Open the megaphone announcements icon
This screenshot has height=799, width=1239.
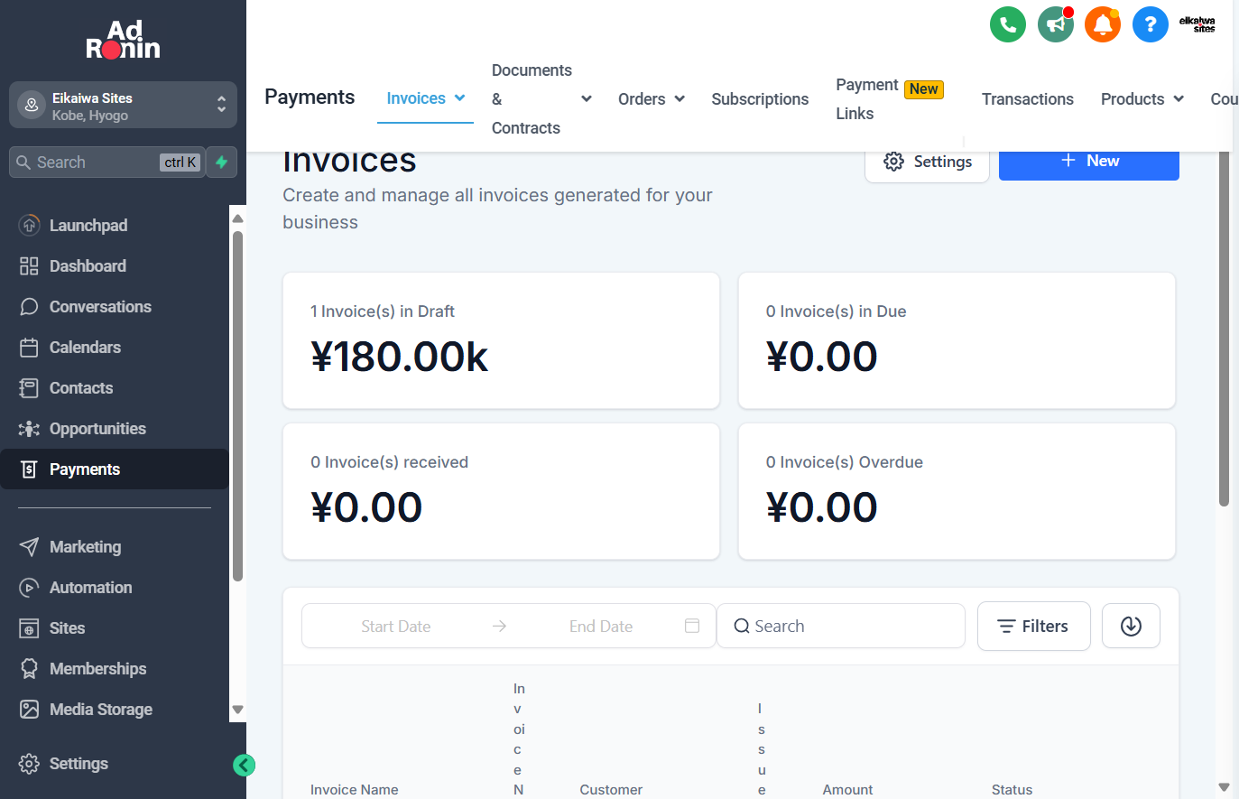click(1056, 24)
